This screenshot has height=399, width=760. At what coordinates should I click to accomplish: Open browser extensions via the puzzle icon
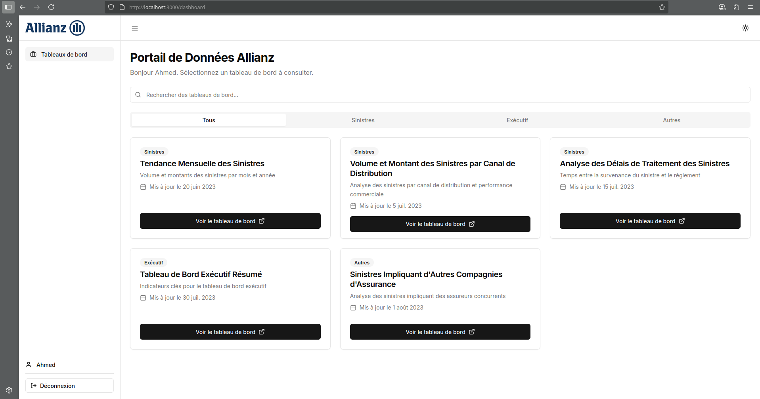(736, 7)
